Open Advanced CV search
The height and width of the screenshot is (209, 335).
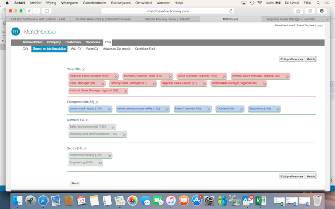(x=117, y=48)
